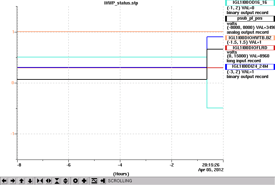Zoom out vertically using up-down triangles icon
275x185 pixels.
pyautogui.click(x=66, y=181)
